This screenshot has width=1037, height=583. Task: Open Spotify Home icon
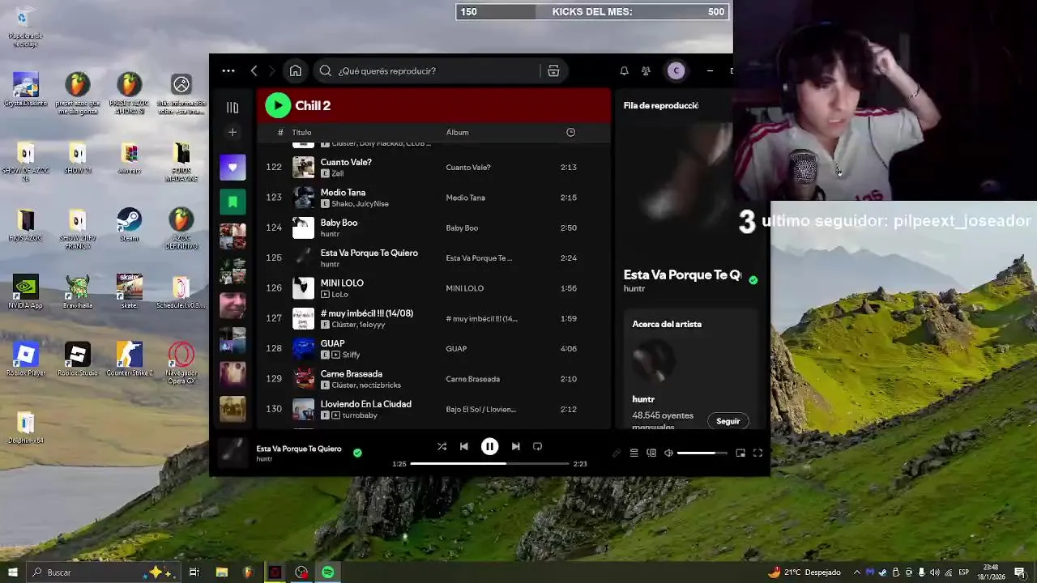click(x=296, y=71)
